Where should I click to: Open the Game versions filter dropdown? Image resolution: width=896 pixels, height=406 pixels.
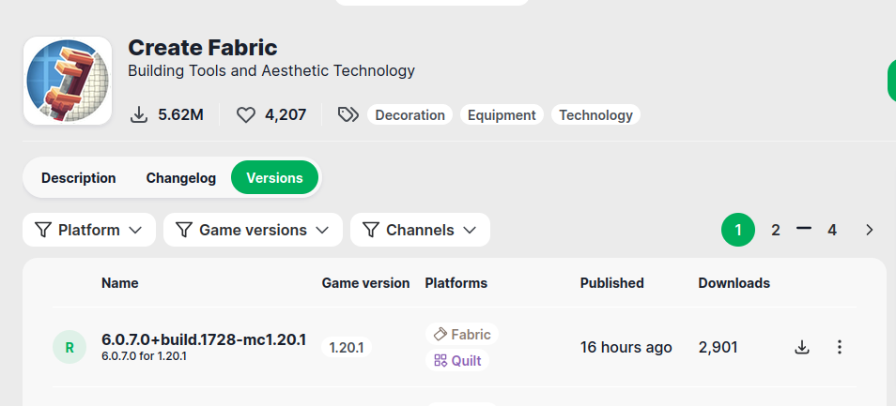pos(254,231)
